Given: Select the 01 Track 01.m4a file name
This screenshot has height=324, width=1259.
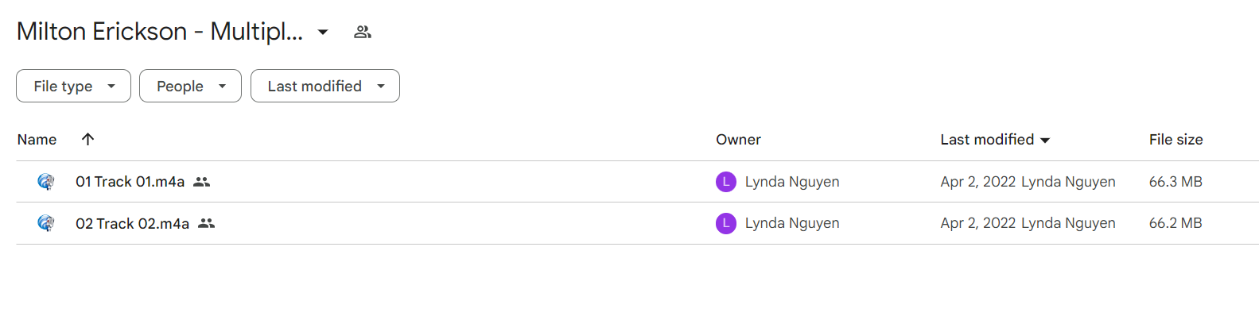Looking at the screenshot, I should pyautogui.click(x=130, y=182).
